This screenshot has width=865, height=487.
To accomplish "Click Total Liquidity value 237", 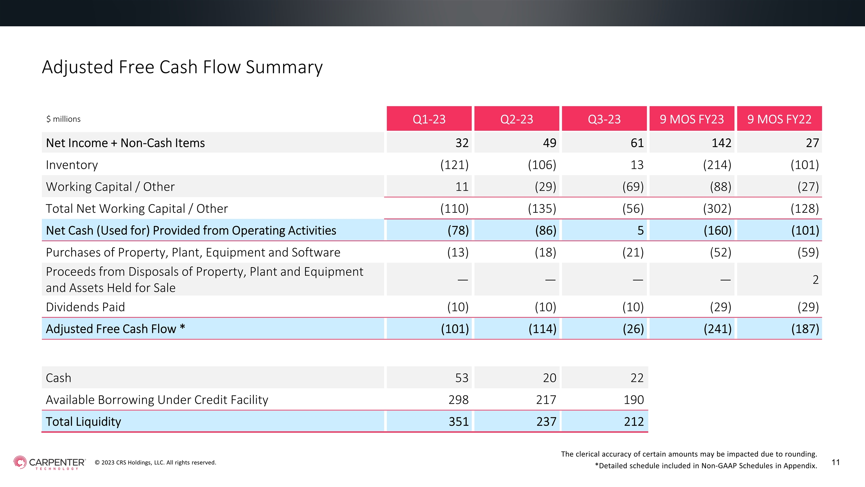I will tap(546, 422).
